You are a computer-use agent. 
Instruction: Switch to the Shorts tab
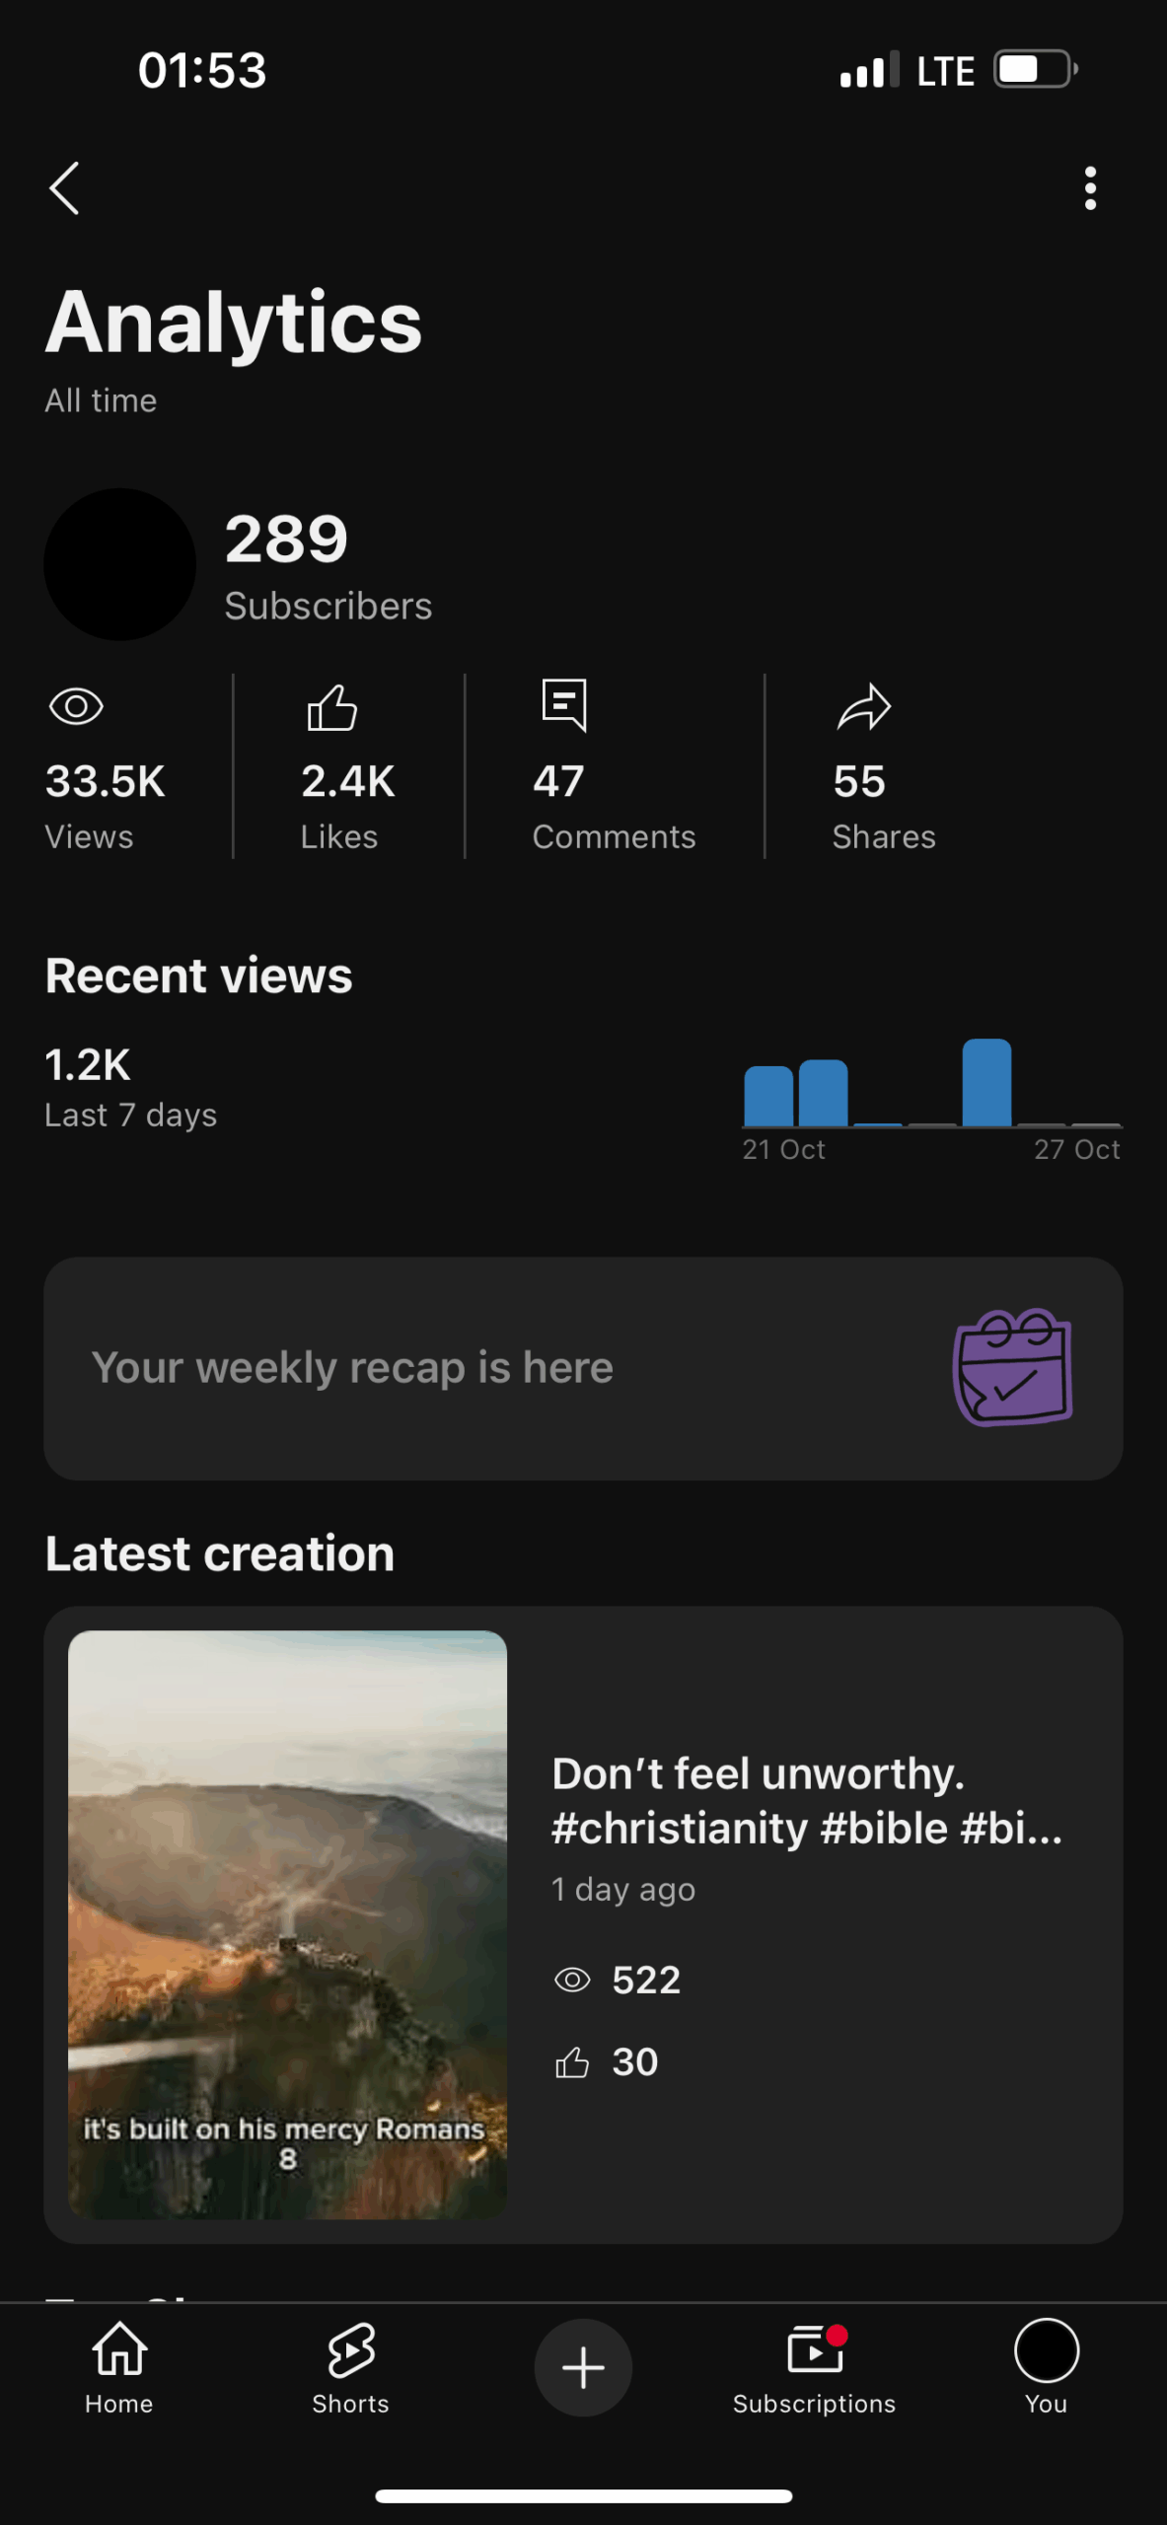click(350, 2367)
